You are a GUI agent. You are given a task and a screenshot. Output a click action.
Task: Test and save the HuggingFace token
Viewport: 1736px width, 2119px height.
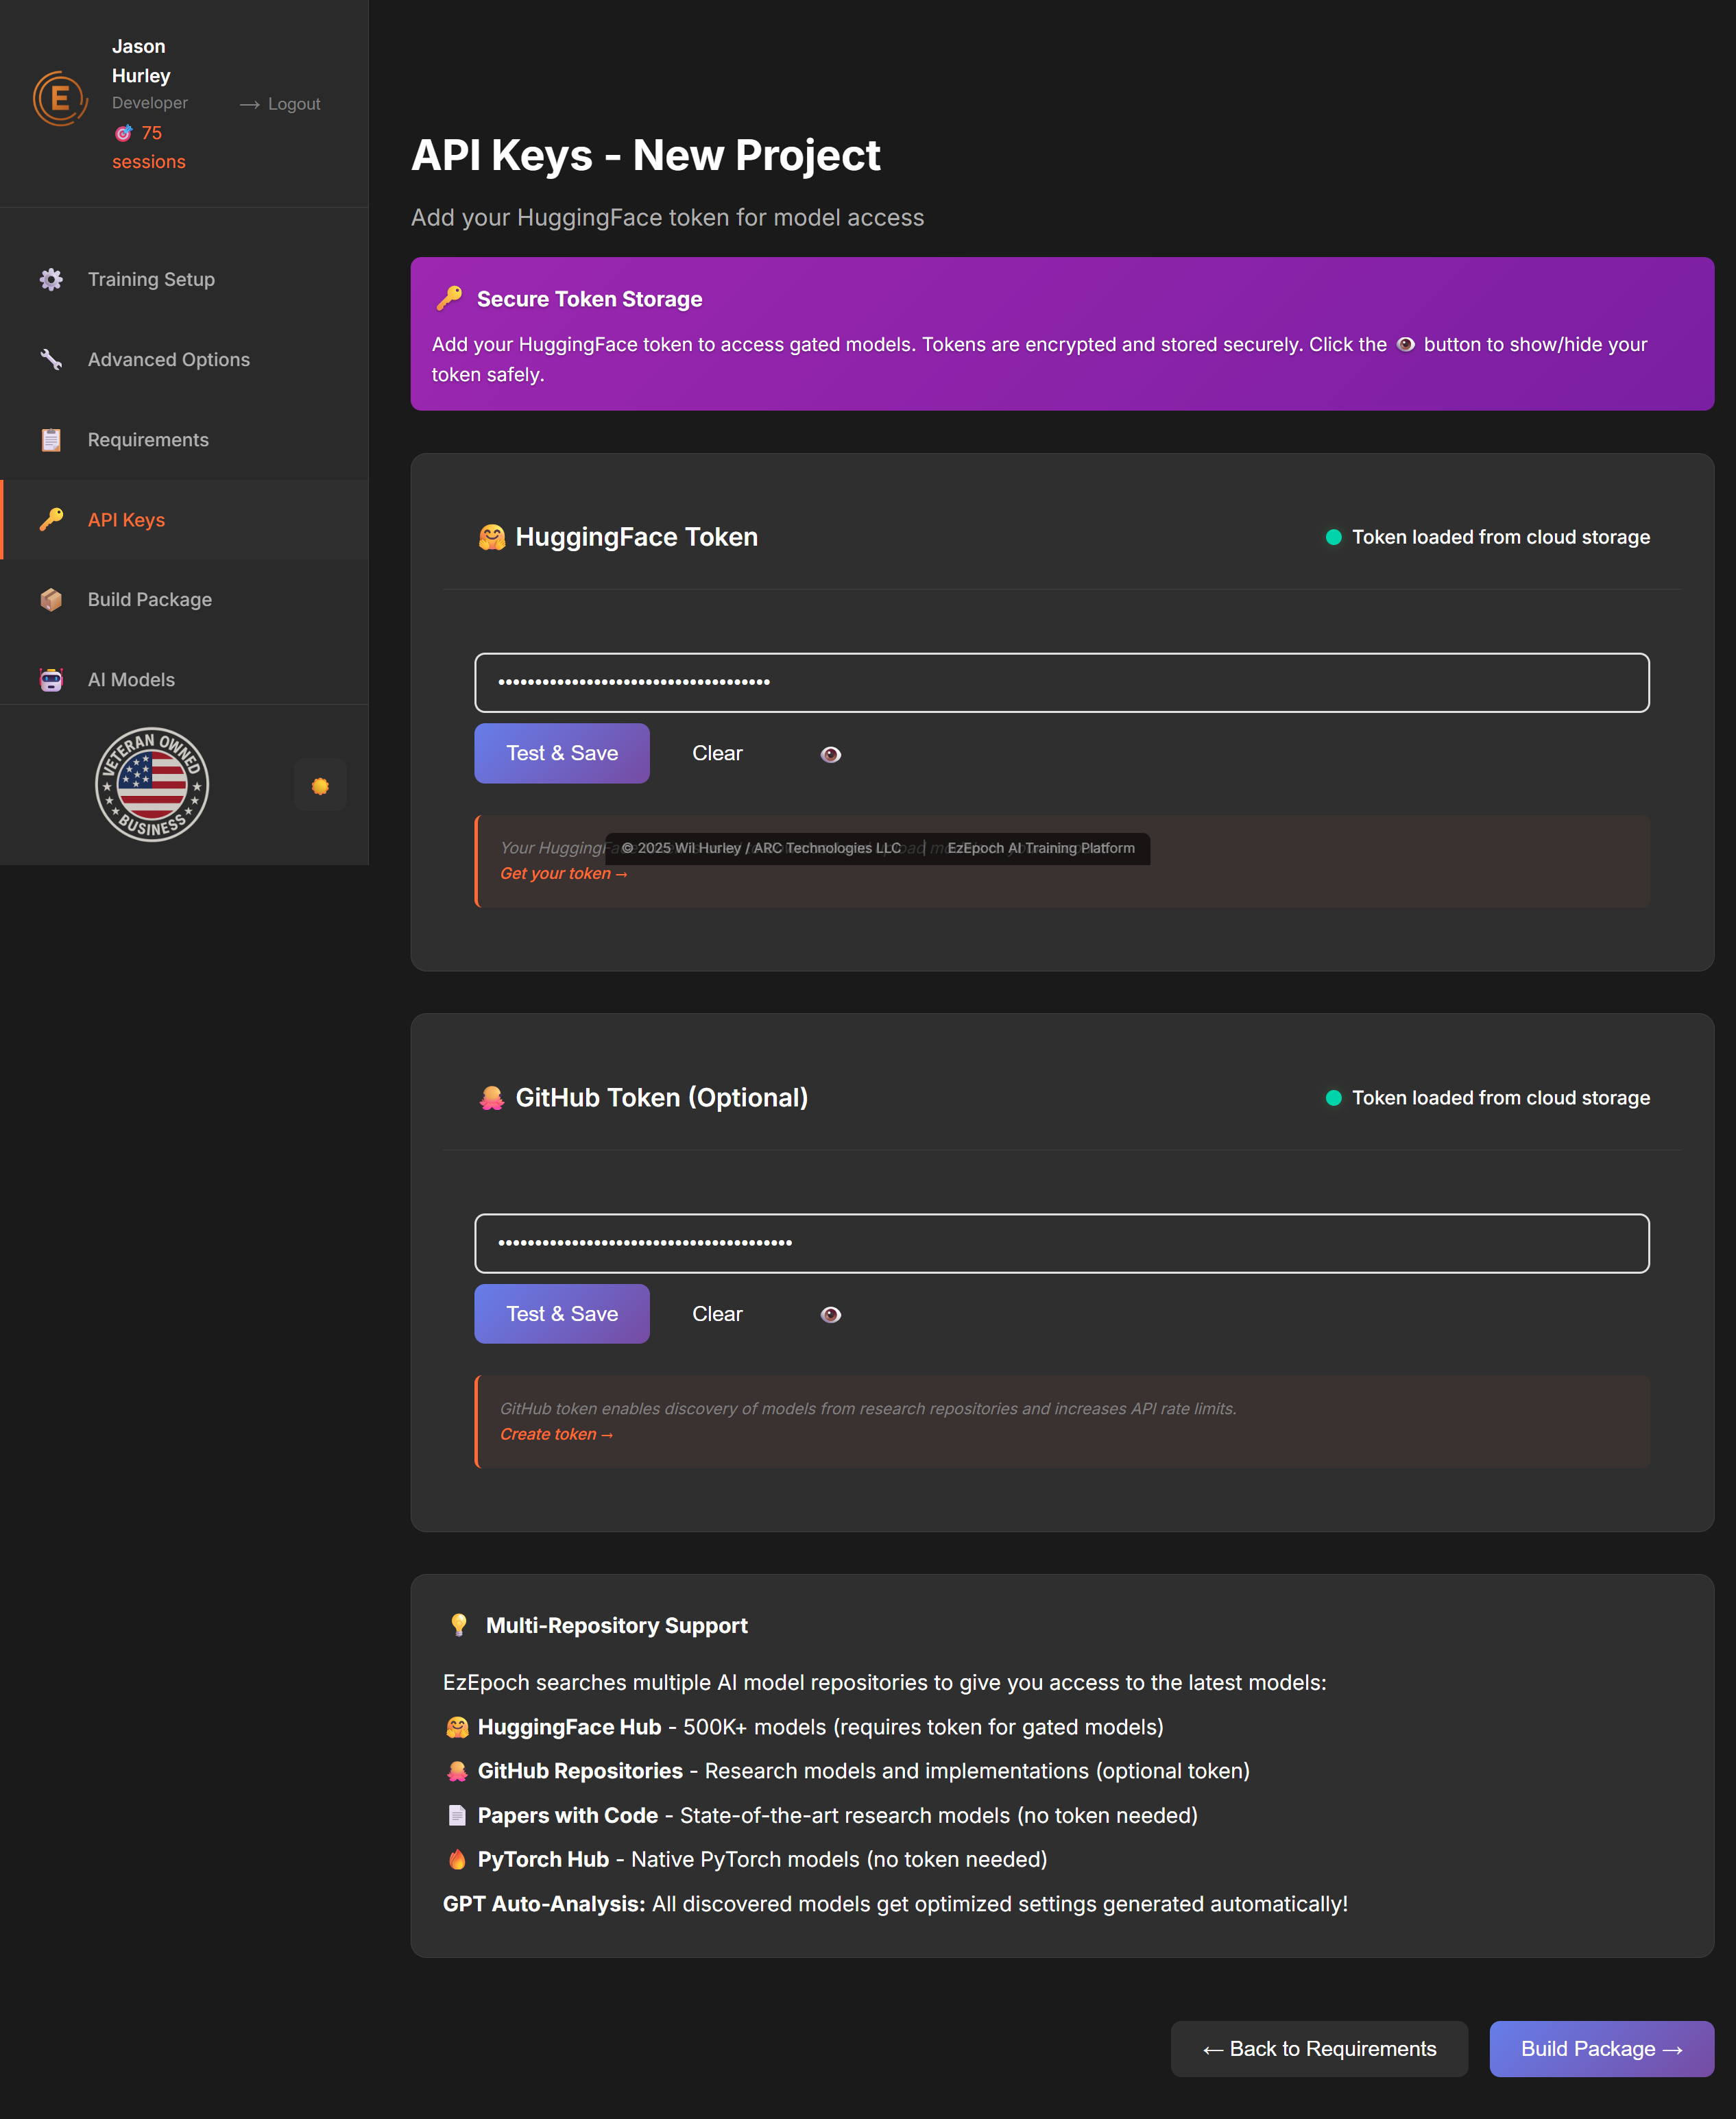(561, 753)
